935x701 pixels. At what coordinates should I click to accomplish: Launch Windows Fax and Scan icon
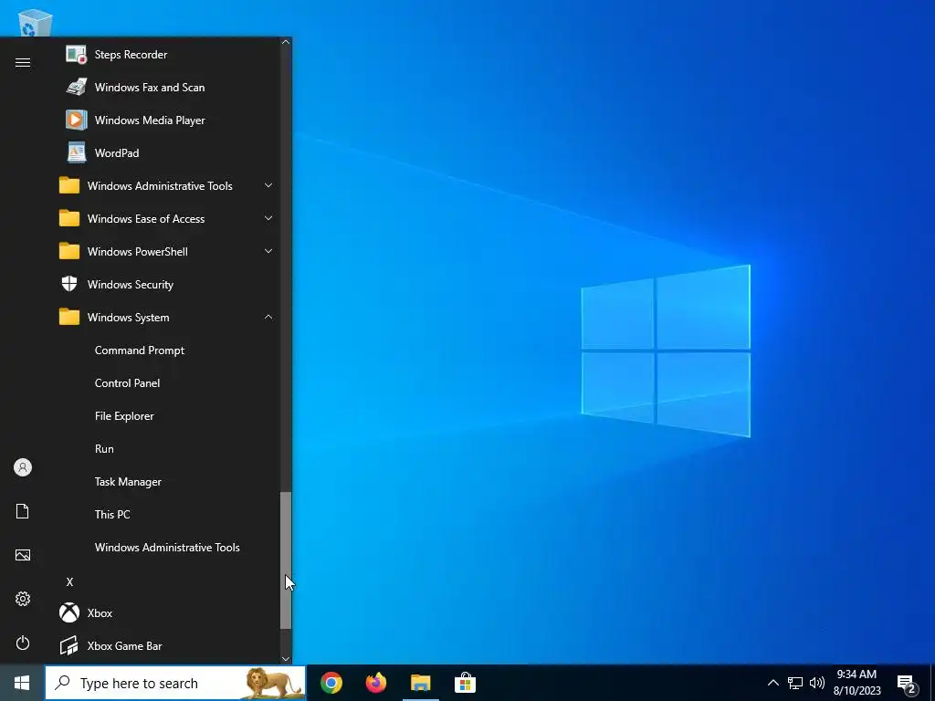tap(76, 87)
